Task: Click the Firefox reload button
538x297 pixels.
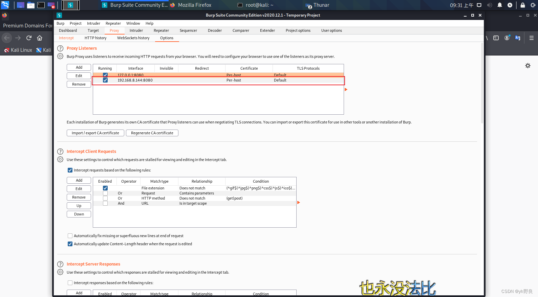Action: pos(29,38)
